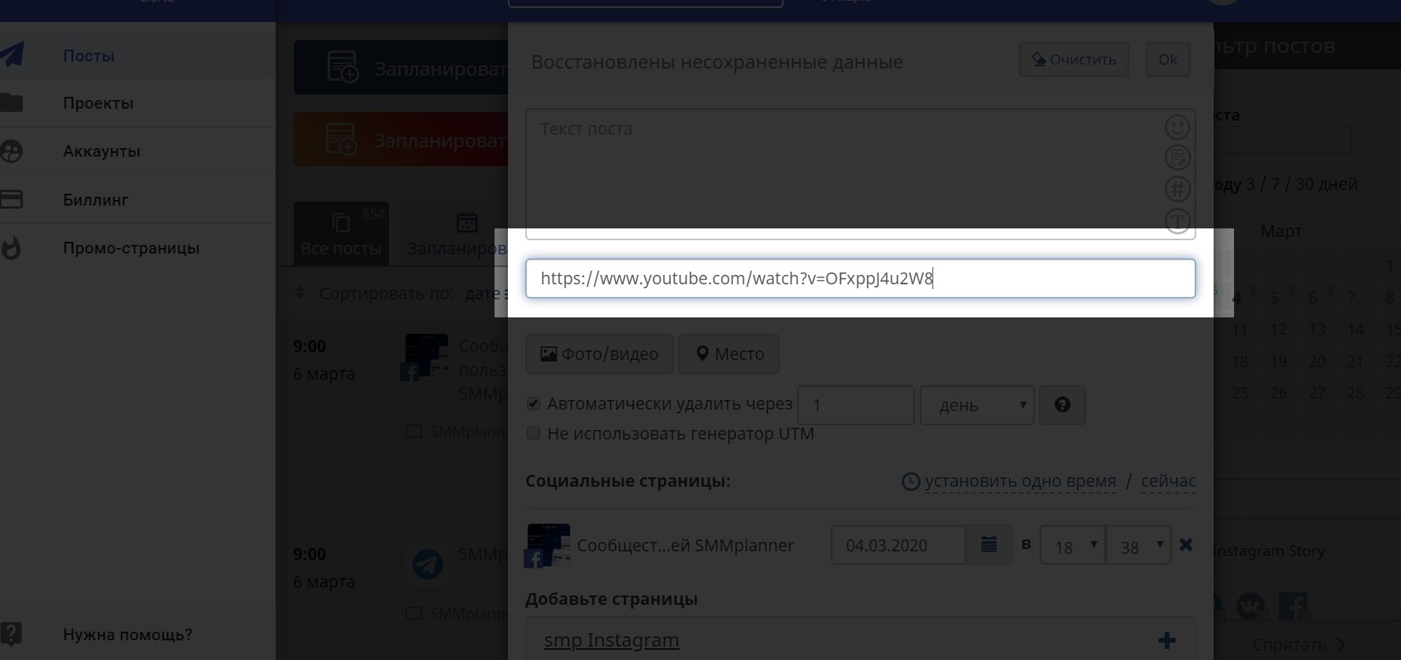Image resolution: width=1401 pixels, height=660 pixels.
Task: Add smp Instagram with the plus icon
Action: (1167, 640)
